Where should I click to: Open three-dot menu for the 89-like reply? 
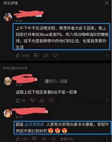point(107,100)
